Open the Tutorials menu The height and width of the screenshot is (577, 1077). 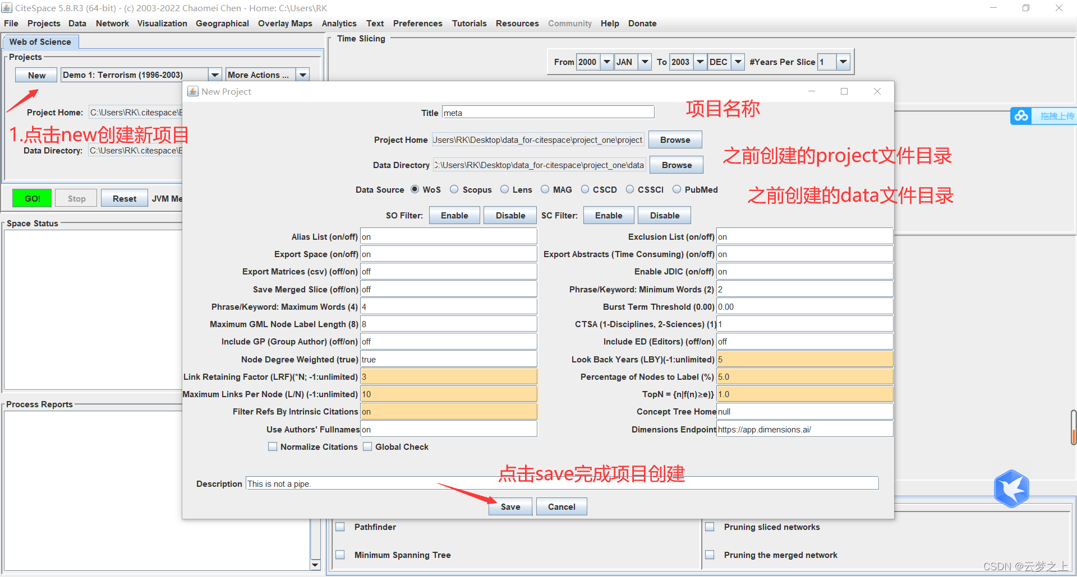[470, 24]
